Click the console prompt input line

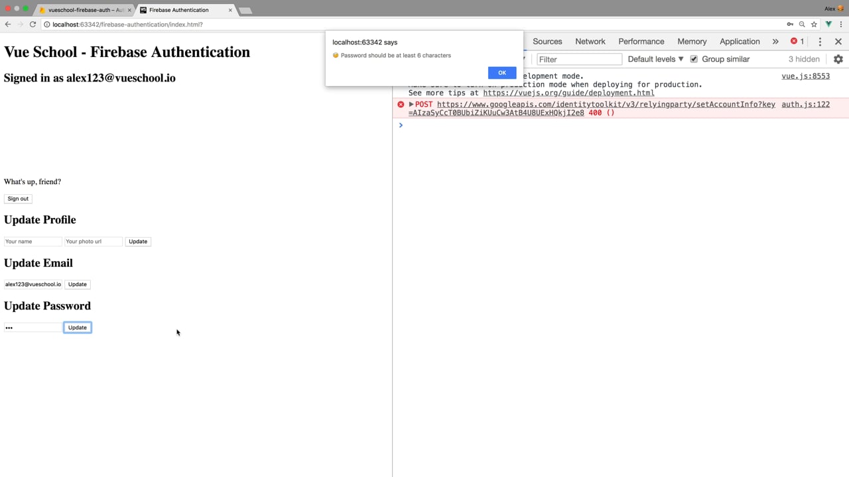(620, 125)
